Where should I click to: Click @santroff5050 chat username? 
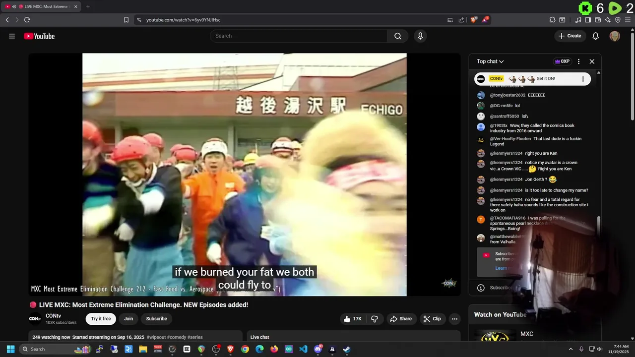[x=505, y=117]
